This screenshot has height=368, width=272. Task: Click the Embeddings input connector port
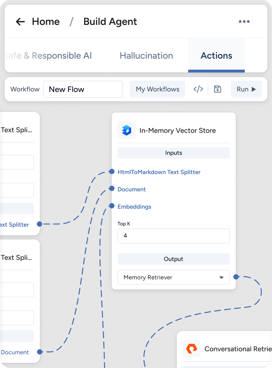point(112,206)
